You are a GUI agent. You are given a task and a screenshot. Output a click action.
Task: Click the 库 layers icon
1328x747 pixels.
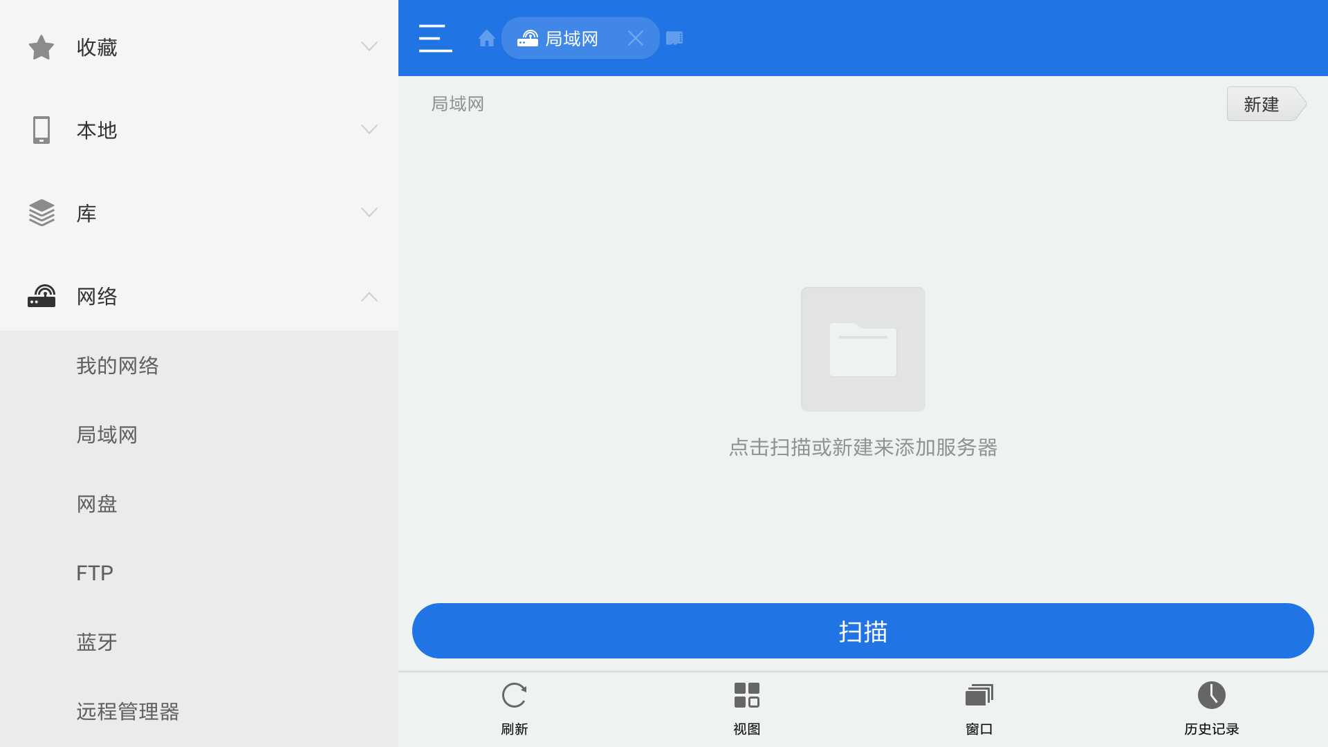[41, 213]
